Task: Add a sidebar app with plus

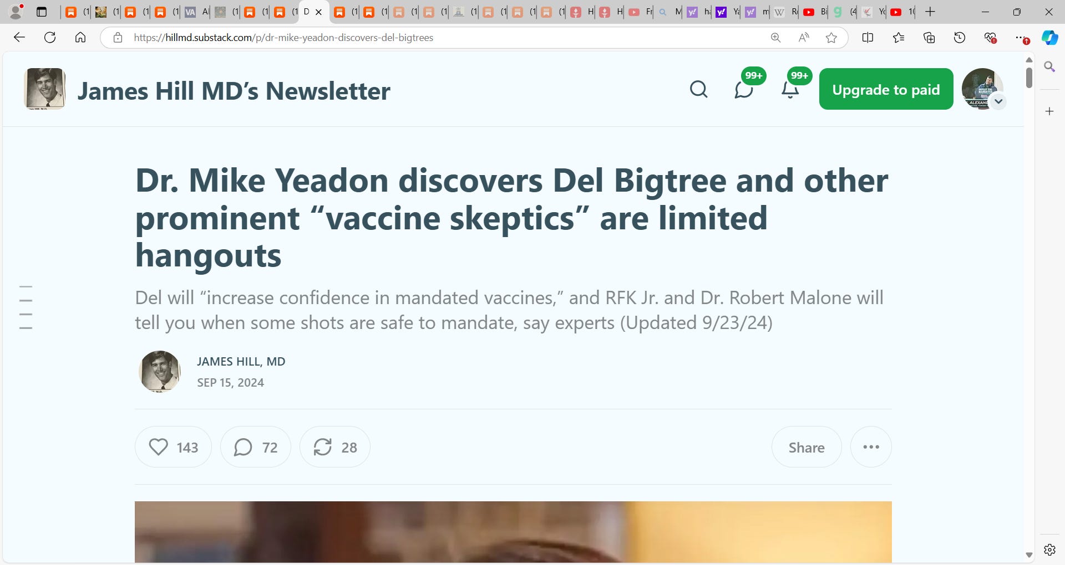Action: pos(1049,111)
